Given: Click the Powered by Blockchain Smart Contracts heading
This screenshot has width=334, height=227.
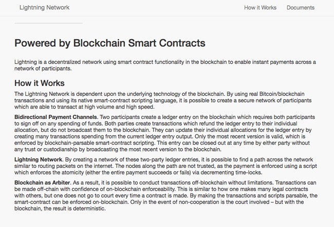Looking at the screenshot, I should [x=110, y=43].
